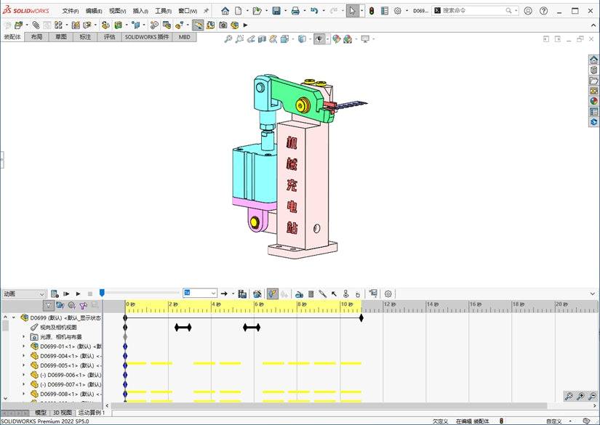Open the 工具(T) menu

[163, 11]
